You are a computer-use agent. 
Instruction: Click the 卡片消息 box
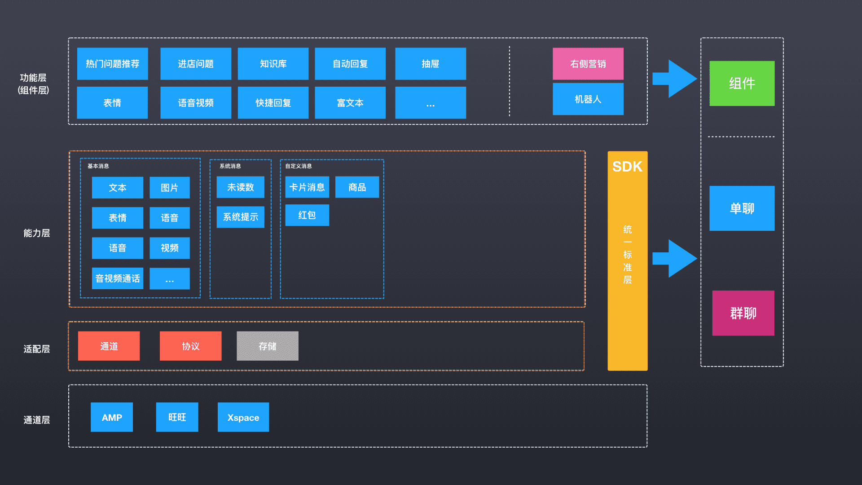pyautogui.click(x=307, y=187)
